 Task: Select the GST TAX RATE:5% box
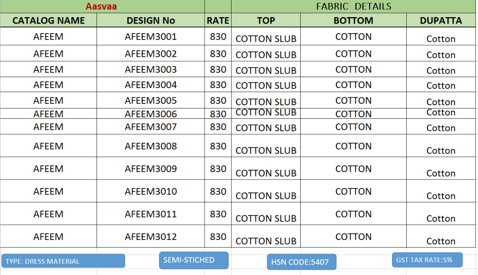pyautogui.click(x=427, y=260)
